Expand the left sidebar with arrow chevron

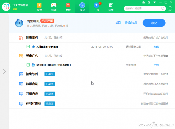tap(4, 71)
